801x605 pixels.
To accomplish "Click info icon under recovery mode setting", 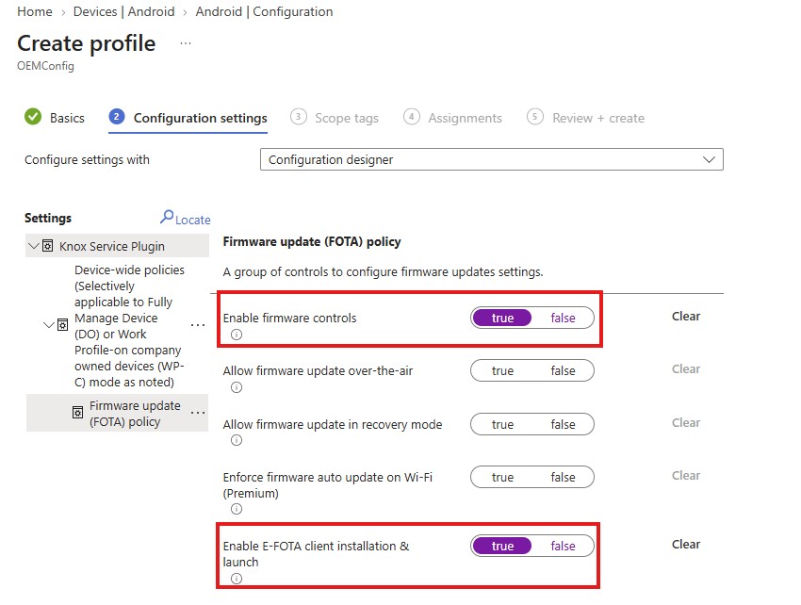I will pos(236,440).
